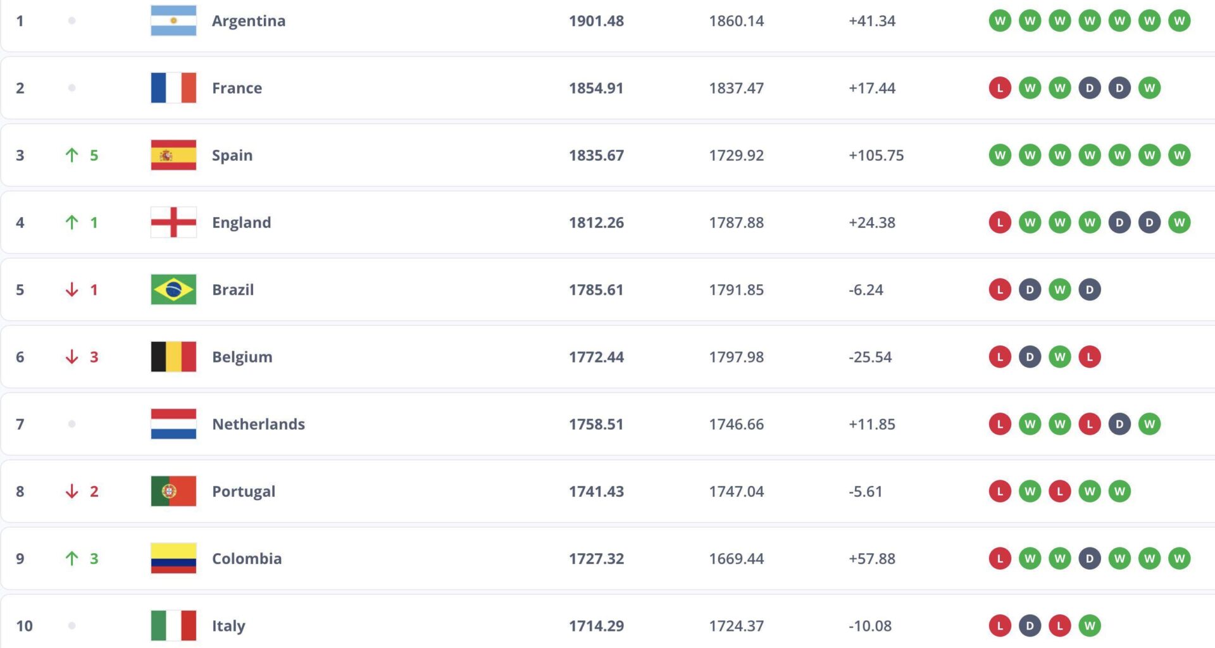
Task: Click France's first red L result badge
Action: [1000, 88]
